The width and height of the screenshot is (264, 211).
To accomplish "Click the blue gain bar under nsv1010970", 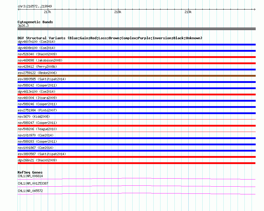I will (x=136, y=138).
